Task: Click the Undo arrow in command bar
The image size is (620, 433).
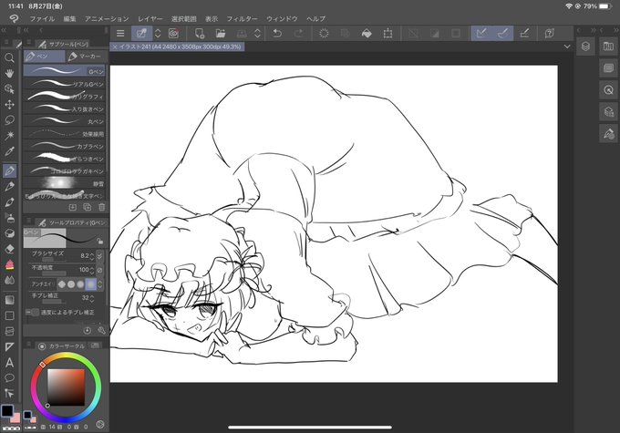Action: coord(277,34)
